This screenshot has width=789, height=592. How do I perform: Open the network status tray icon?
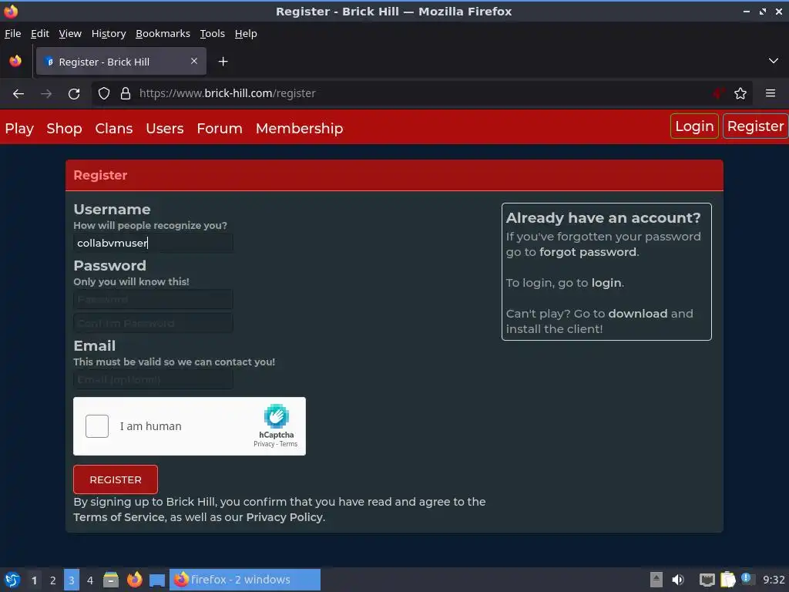coord(707,580)
